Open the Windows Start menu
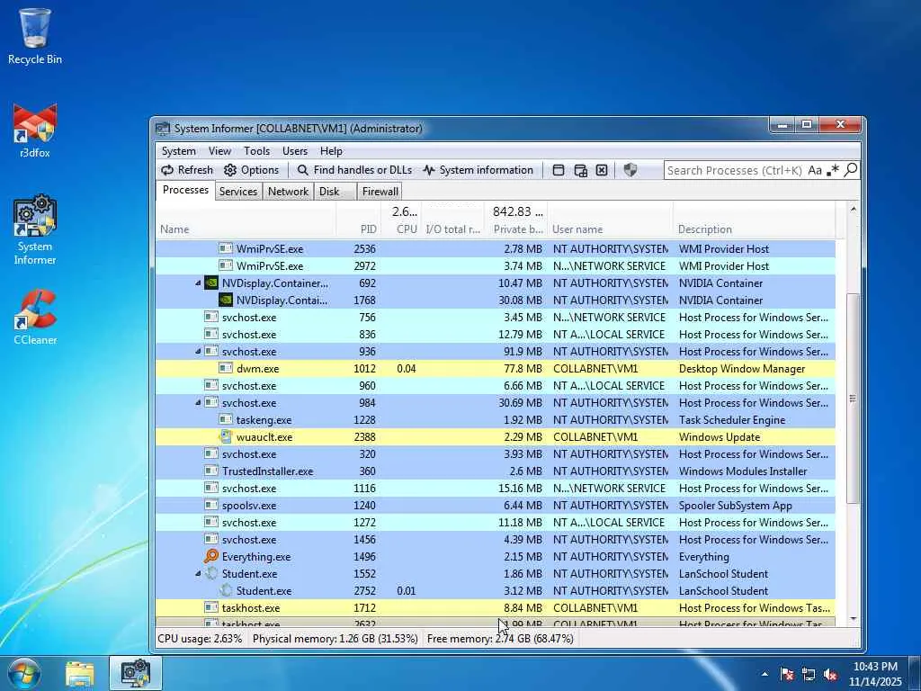This screenshot has height=691, width=921. 23,673
